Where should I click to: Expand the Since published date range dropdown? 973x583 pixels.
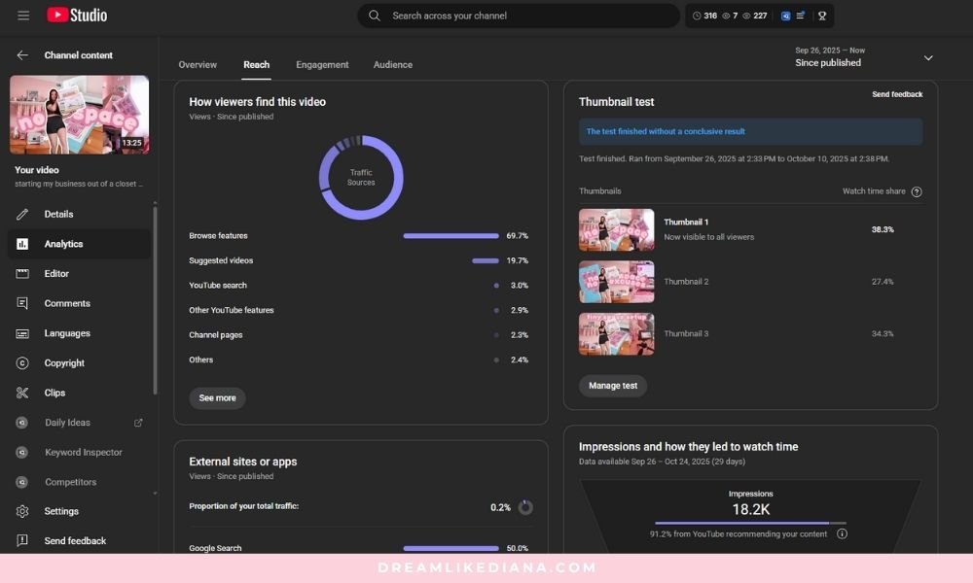pyautogui.click(x=928, y=57)
